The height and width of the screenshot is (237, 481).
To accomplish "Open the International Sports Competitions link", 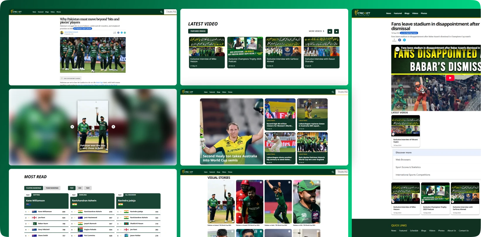I will [413, 175].
